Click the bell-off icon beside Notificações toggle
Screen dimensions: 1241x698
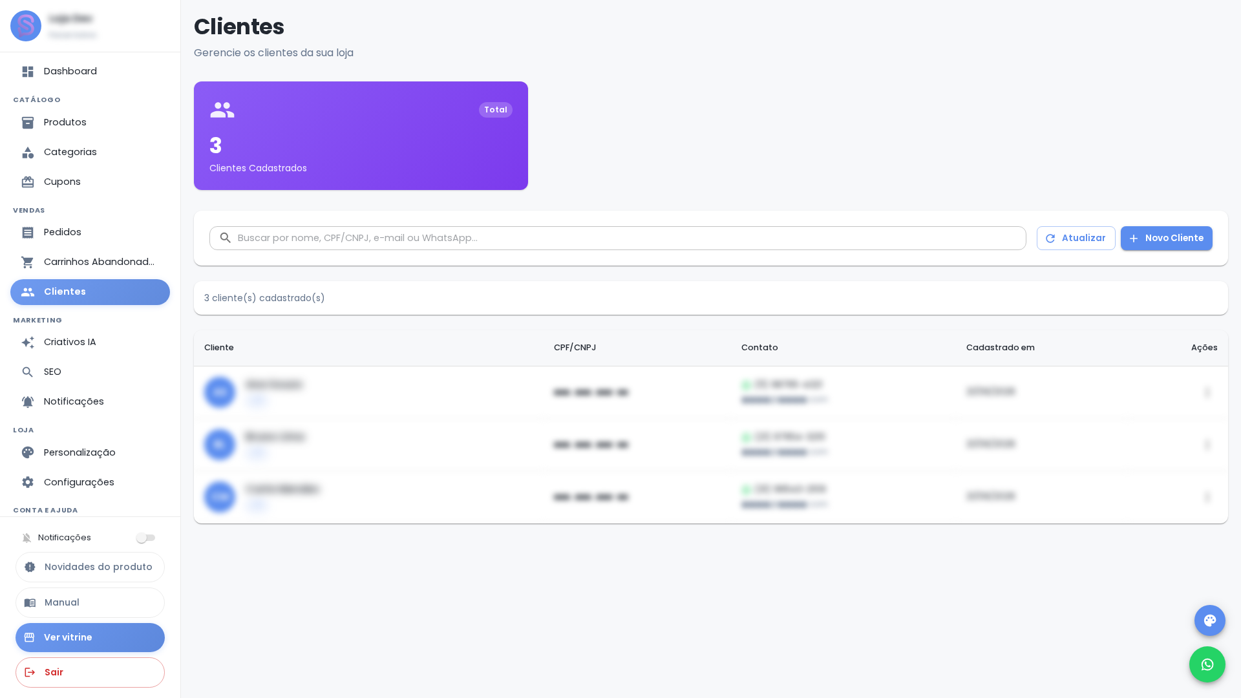pyautogui.click(x=27, y=538)
